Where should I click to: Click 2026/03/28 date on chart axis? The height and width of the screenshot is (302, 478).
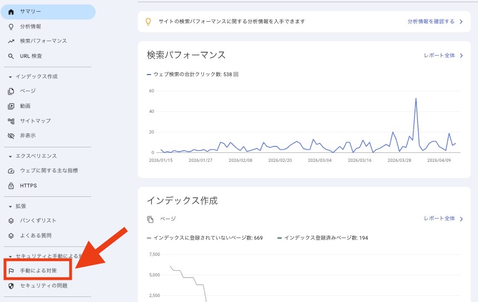point(399,161)
